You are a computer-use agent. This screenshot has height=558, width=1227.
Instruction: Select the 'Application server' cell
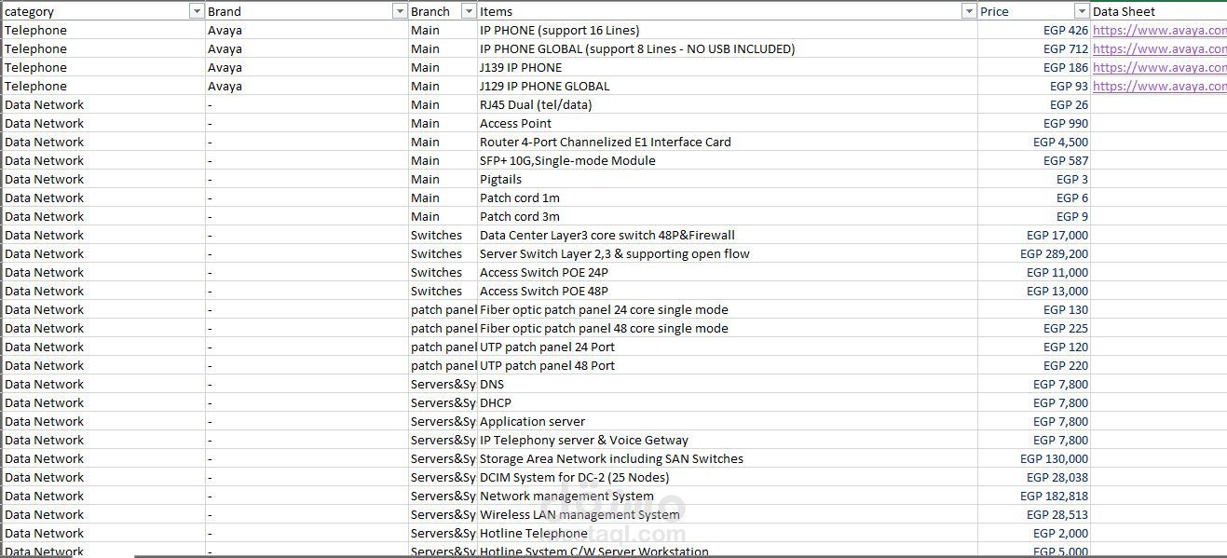tap(728, 421)
